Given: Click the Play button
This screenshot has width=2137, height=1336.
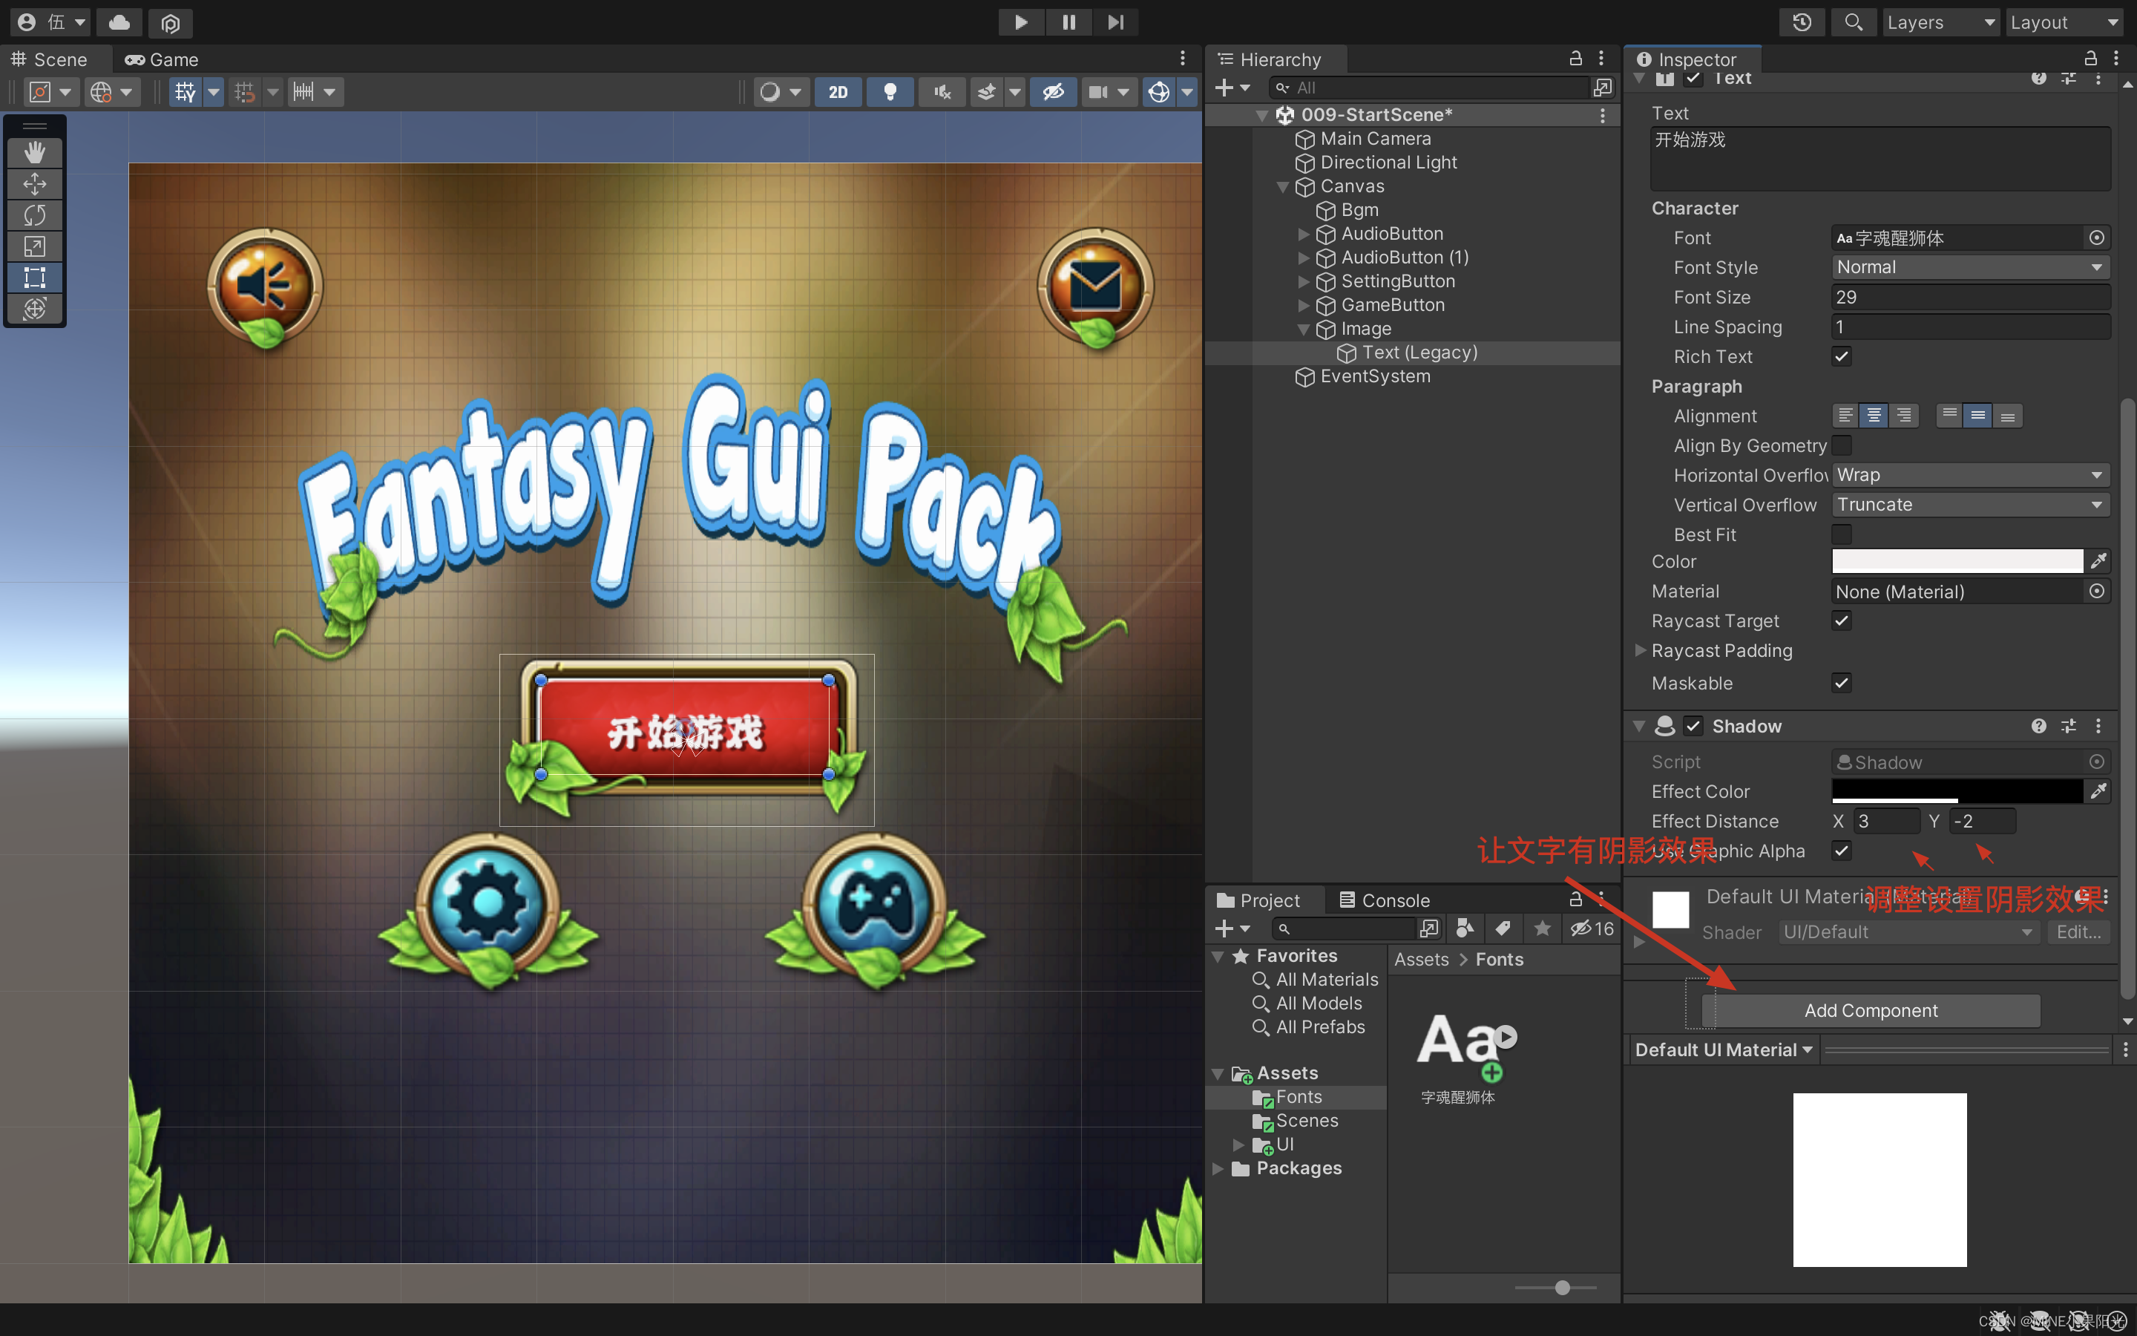Looking at the screenshot, I should (x=1021, y=22).
